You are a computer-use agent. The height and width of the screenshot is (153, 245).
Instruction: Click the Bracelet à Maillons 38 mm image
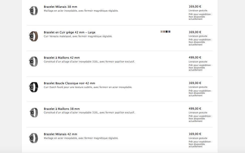click(34, 112)
